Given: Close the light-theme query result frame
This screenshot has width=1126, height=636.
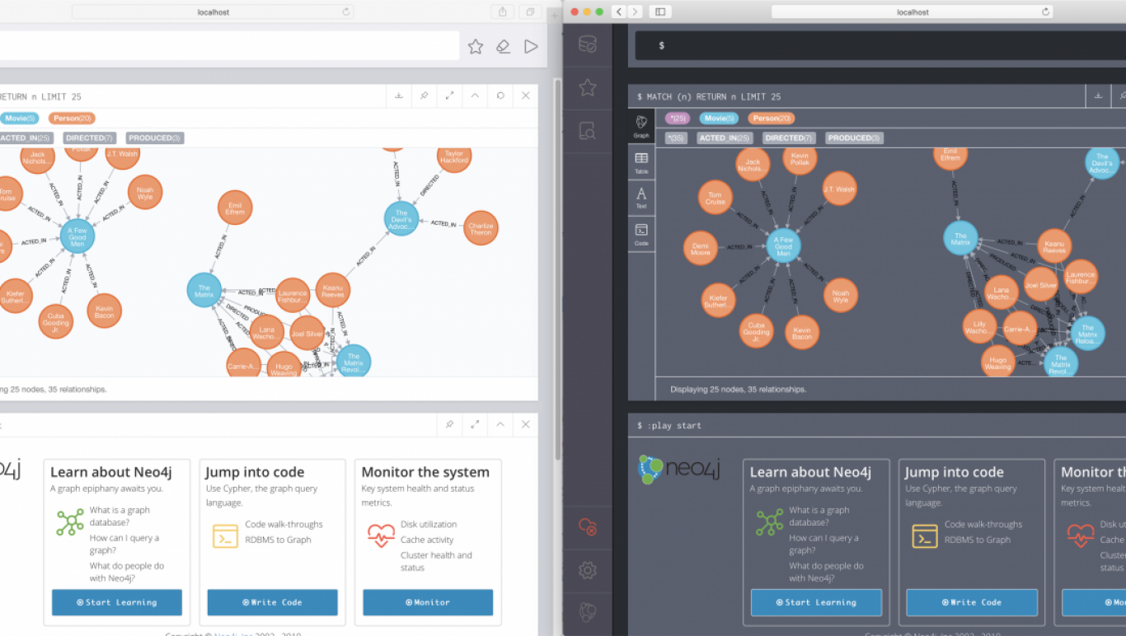Looking at the screenshot, I should point(526,96).
